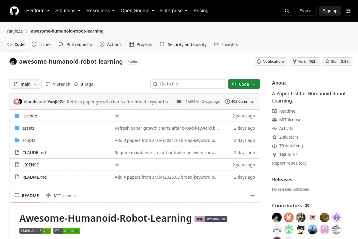Open the Contributors 20 heading link

pos(292,206)
